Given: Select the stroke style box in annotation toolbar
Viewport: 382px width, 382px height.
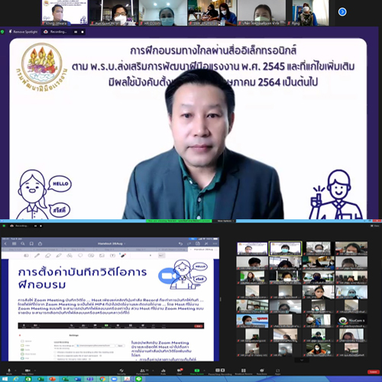Looking at the screenshot, I should (x=161, y=255).
